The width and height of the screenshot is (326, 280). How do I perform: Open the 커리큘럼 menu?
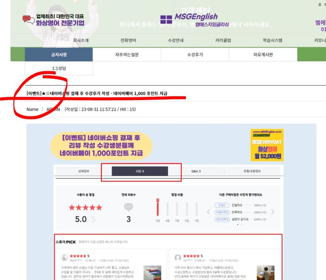pyautogui.click(x=223, y=40)
